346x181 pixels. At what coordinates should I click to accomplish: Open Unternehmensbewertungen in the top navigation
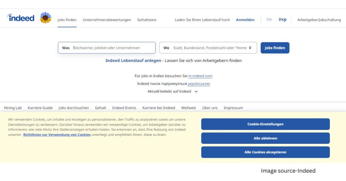[x=107, y=20]
